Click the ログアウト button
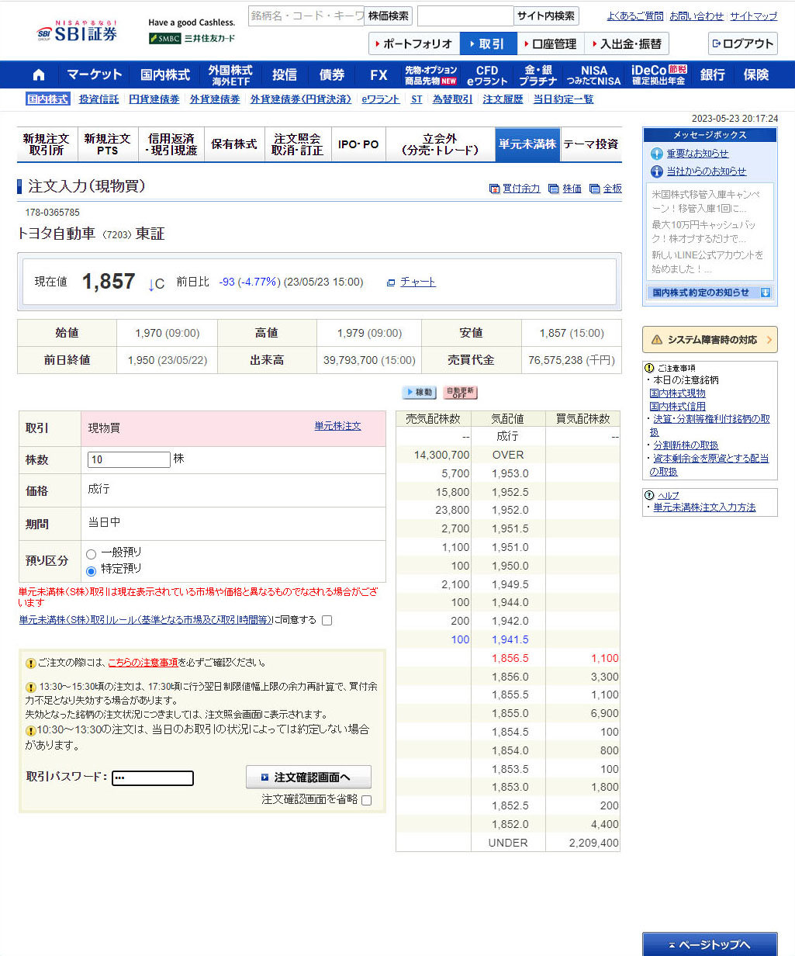Screen dimensions: 795x956 click(742, 44)
